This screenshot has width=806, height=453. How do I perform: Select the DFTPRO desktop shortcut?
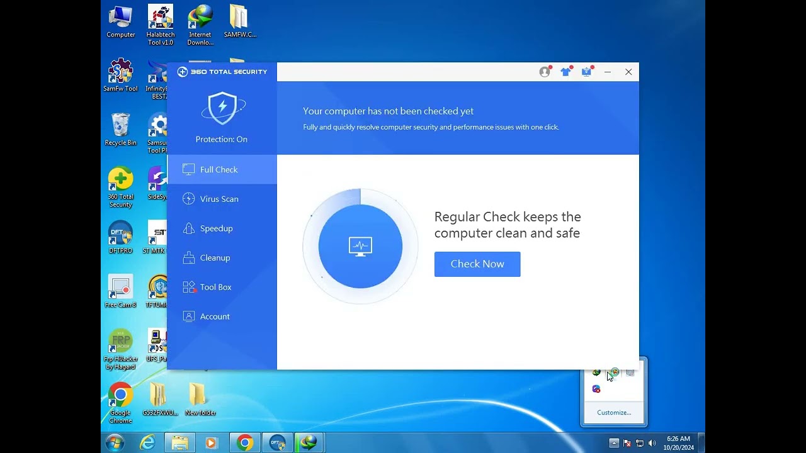tap(120, 237)
